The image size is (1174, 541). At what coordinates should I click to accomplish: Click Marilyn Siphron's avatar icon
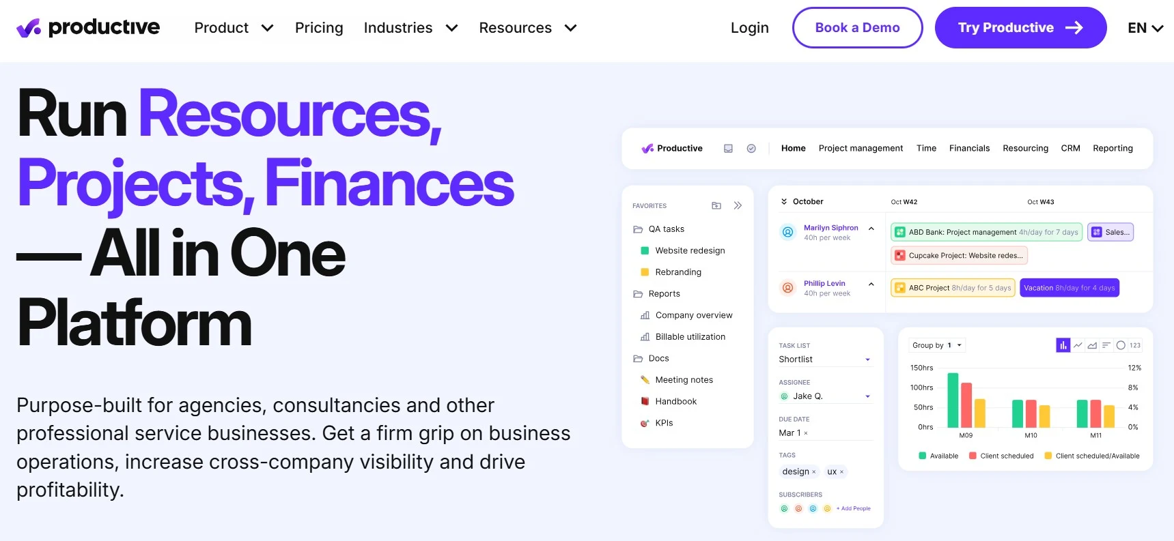pyautogui.click(x=787, y=233)
